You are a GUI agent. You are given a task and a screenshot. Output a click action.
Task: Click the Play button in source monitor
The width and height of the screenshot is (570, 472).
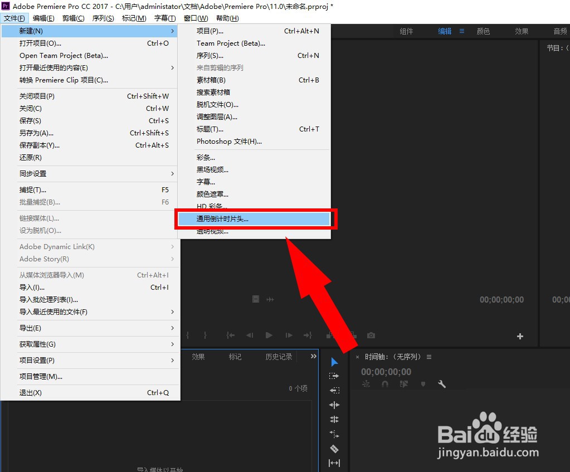[x=269, y=335]
